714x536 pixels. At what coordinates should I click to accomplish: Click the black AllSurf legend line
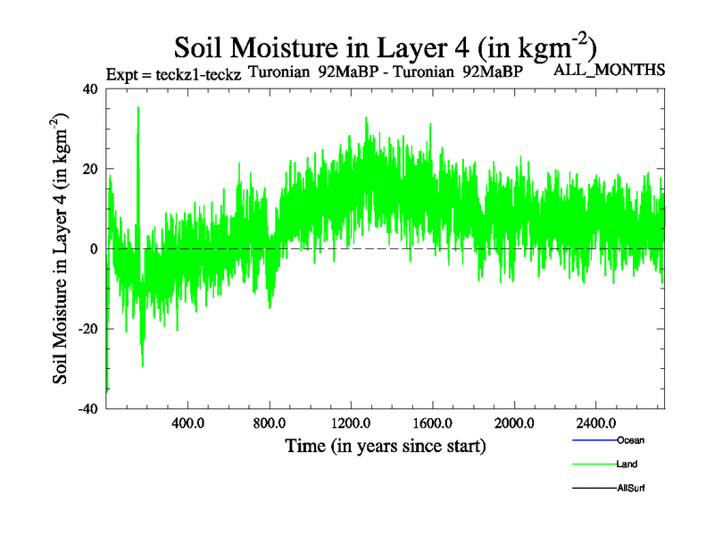tap(593, 489)
